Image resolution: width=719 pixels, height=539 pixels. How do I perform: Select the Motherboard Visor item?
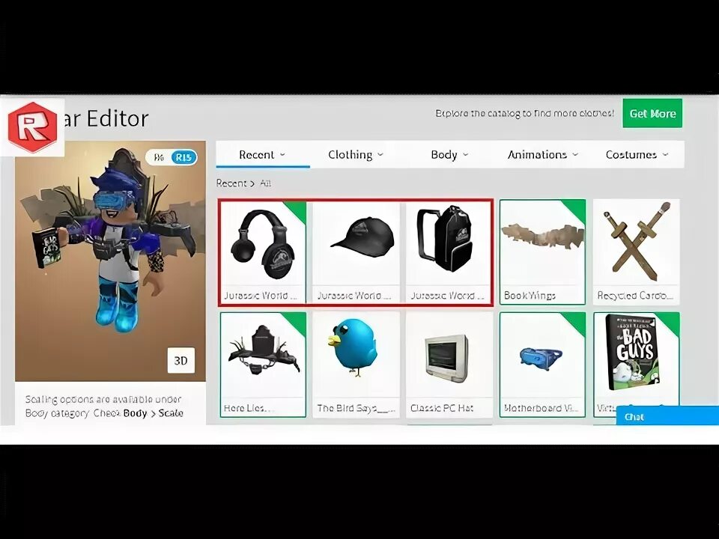point(542,365)
